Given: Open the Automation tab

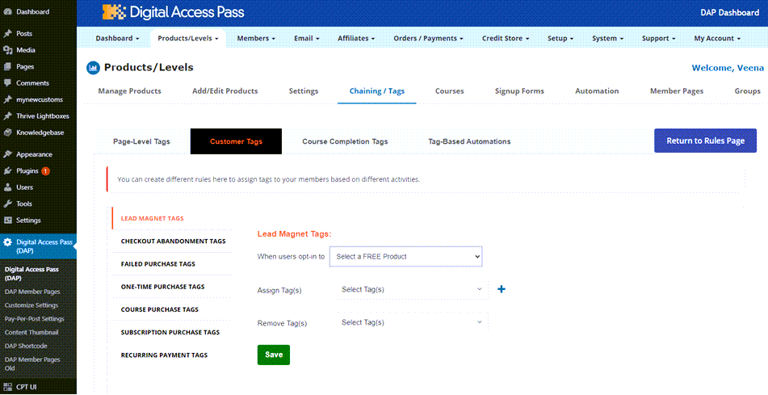Looking at the screenshot, I should click(x=597, y=91).
